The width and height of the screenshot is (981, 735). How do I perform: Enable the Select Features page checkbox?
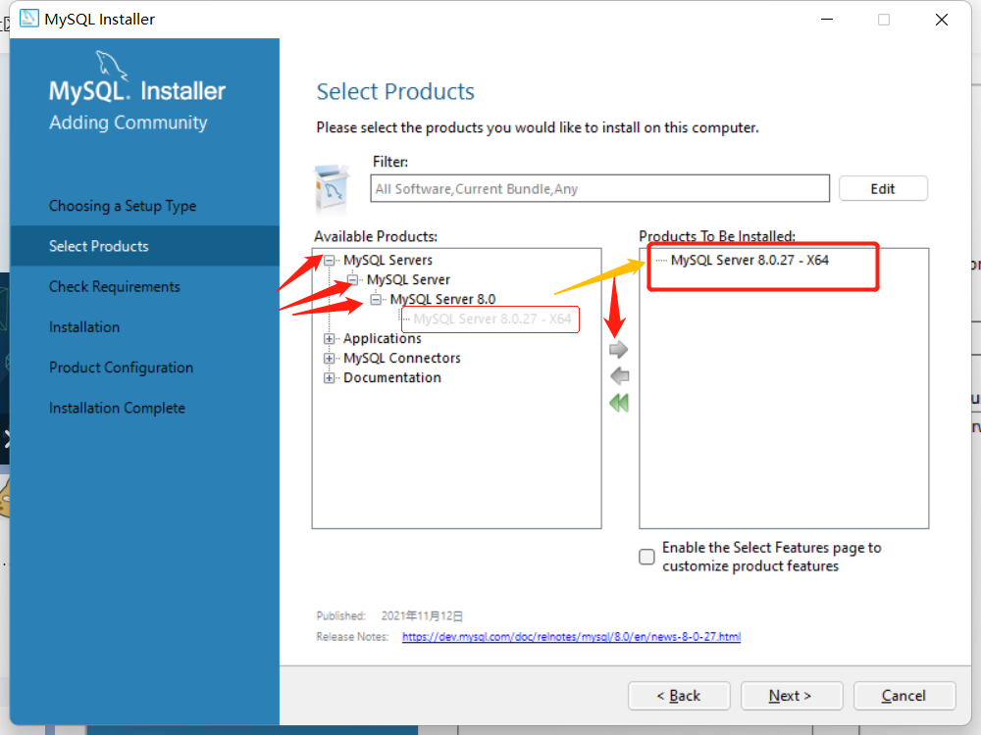(x=646, y=557)
